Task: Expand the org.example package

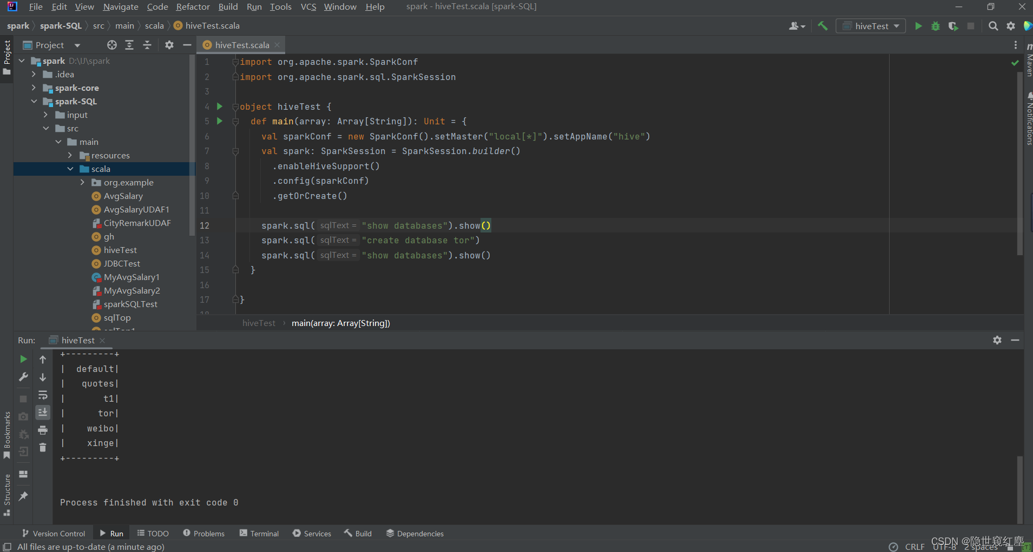Action: (x=82, y=183)
